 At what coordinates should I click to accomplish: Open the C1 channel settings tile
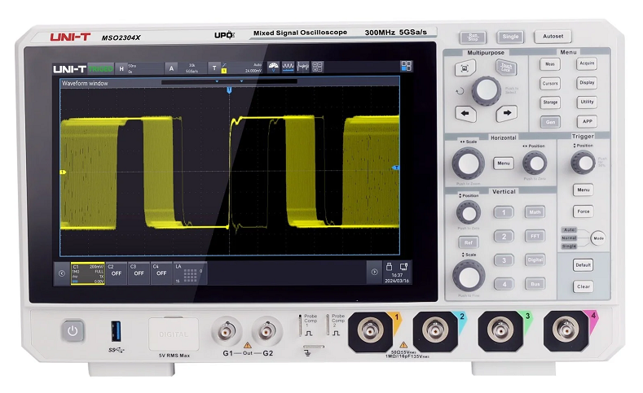pos(88,273)
